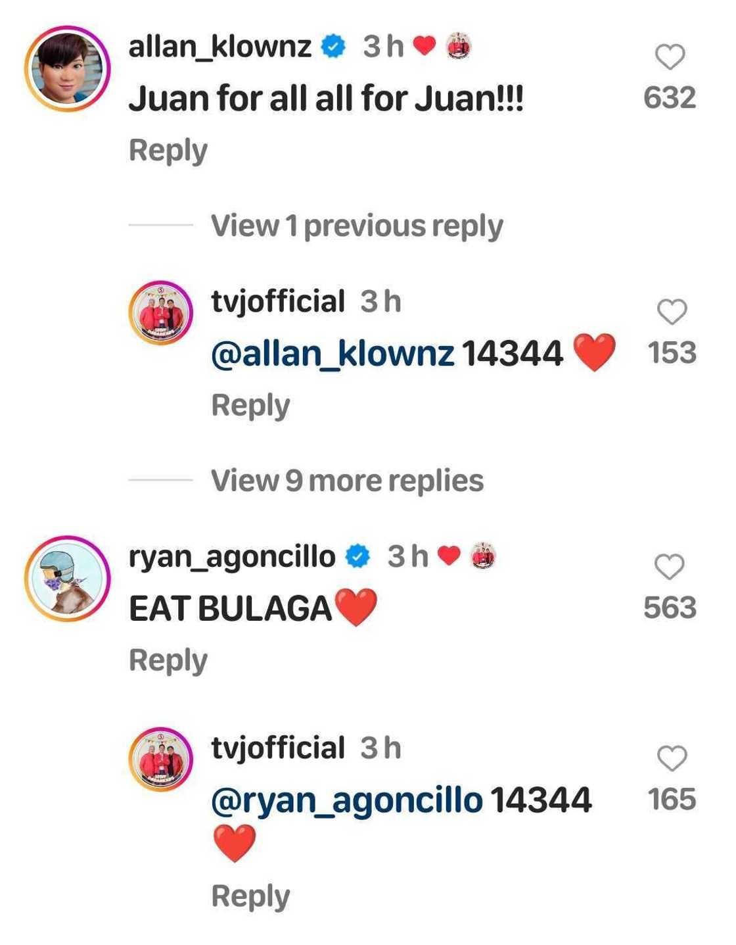The image size is (736, 945).
Task: Open the @allan_klownz mention link
Action: (333, 354)
